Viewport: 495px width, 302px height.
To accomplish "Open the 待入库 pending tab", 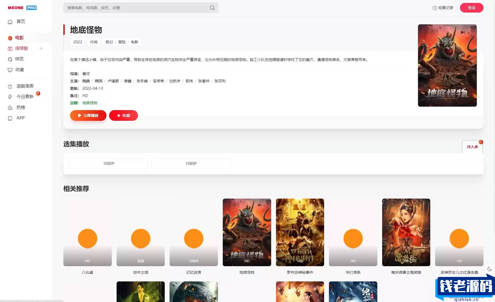I will pos(473,147).
